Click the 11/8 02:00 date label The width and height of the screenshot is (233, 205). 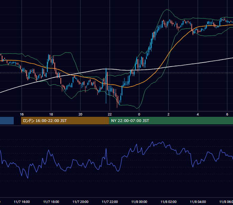pos(169,202)
